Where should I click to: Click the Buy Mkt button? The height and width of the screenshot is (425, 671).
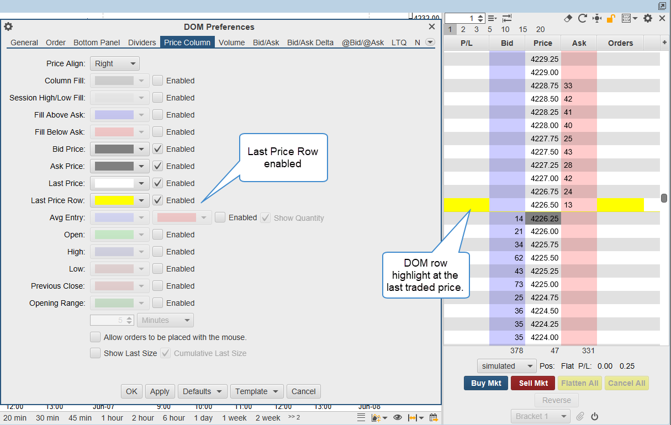point(486,383)
